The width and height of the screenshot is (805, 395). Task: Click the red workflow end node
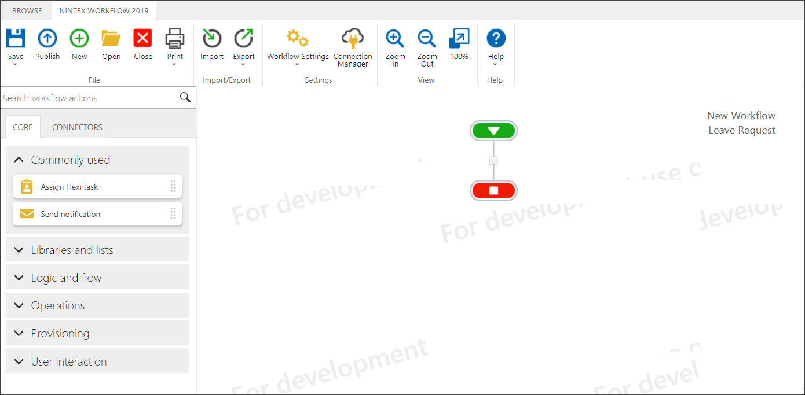point(493,190)
